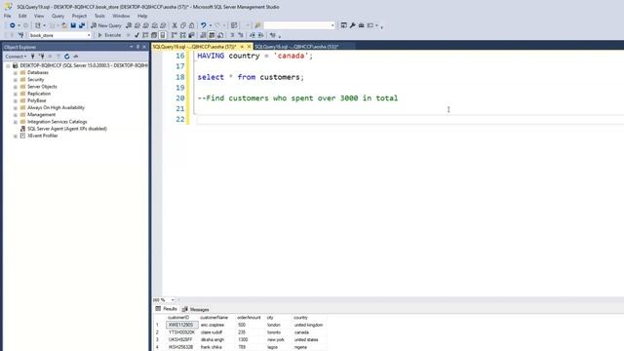Screen dimensions: 624x351
Task: Click the Cut scissors icon
Action: coord(175,25)
